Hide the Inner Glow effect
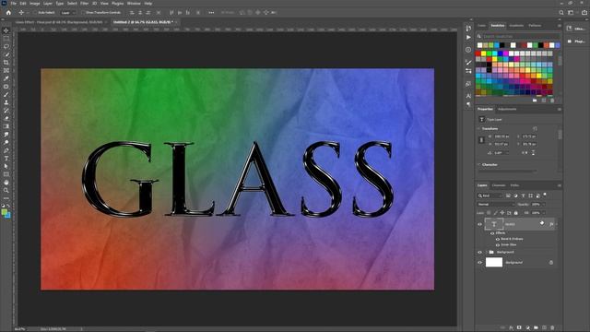 coord(498,244)
